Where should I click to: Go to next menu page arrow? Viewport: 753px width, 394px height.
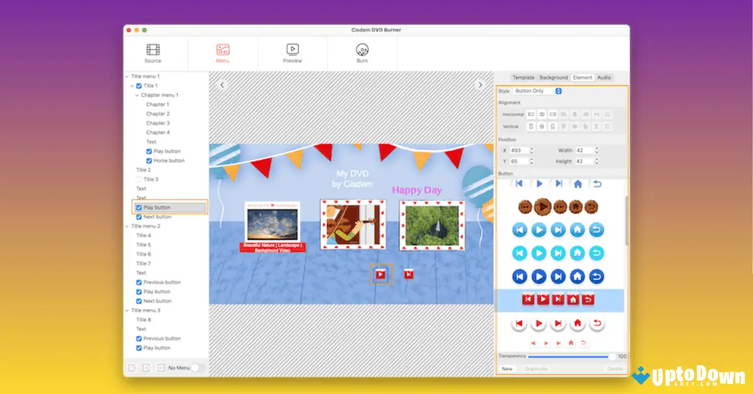coord(481,85)
